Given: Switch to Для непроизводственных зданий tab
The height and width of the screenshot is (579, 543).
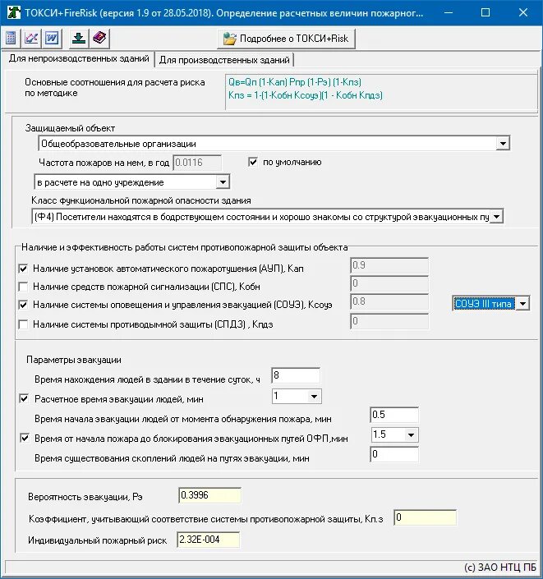Looking at the screenshot, I should tap(79, 58).
